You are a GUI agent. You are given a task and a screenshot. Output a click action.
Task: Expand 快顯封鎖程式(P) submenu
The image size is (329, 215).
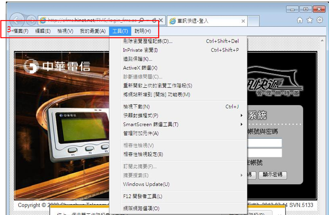(178, 115)
